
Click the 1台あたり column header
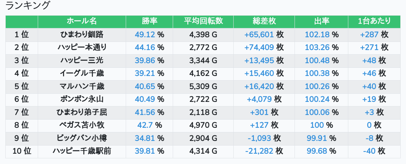tap(374, 21)
